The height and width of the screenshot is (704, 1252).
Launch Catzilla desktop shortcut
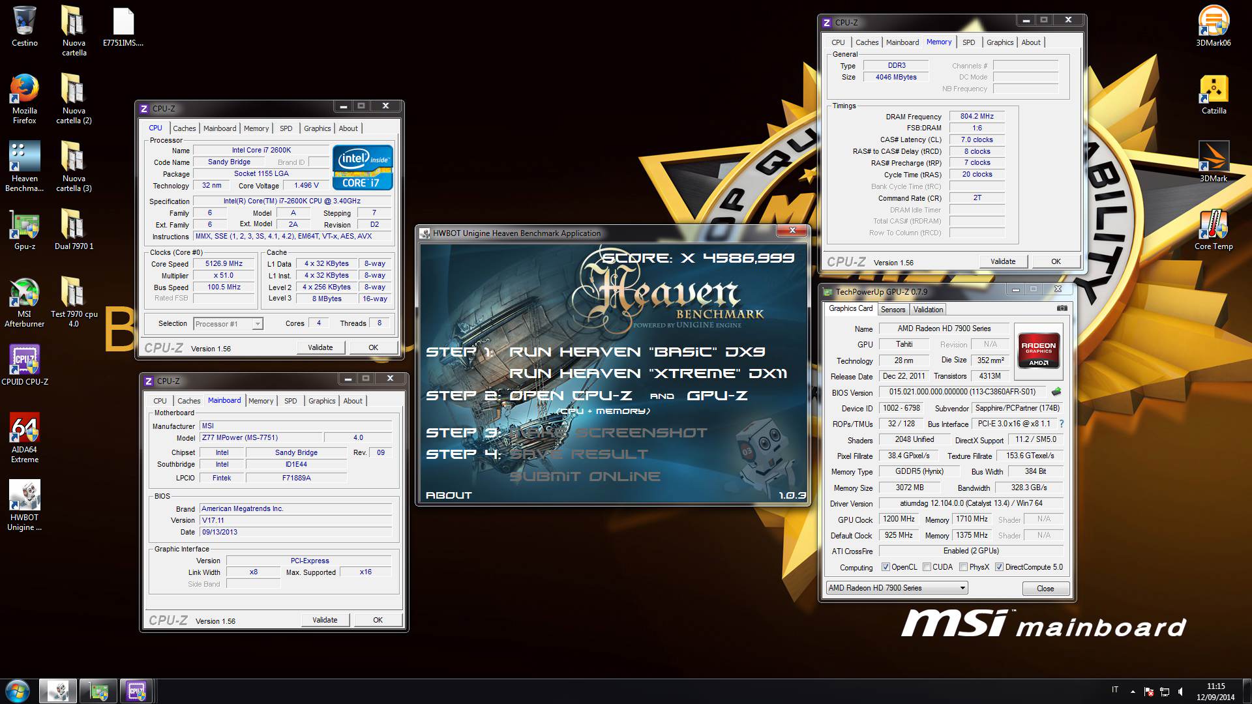[x=1214, y=95]
